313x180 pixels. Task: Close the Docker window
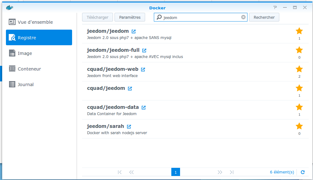point(305,7)
